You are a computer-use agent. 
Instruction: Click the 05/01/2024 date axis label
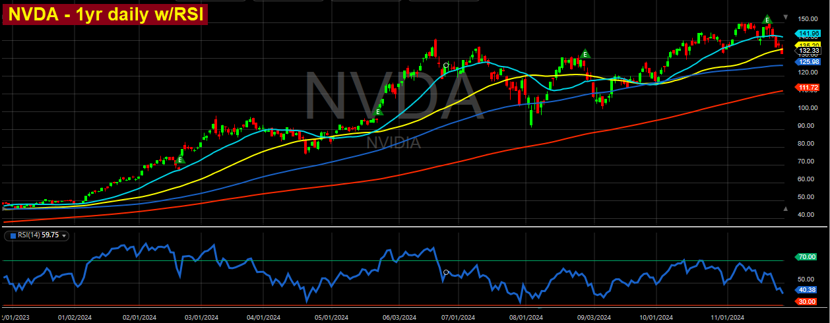[x=330, y=317]
